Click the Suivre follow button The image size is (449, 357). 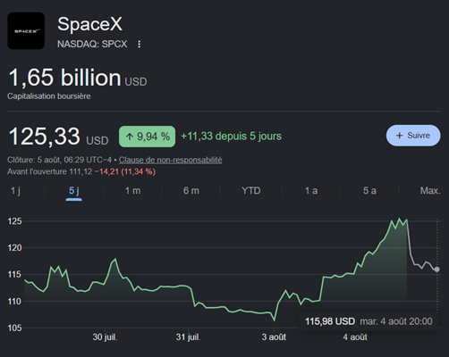(413, 136)
